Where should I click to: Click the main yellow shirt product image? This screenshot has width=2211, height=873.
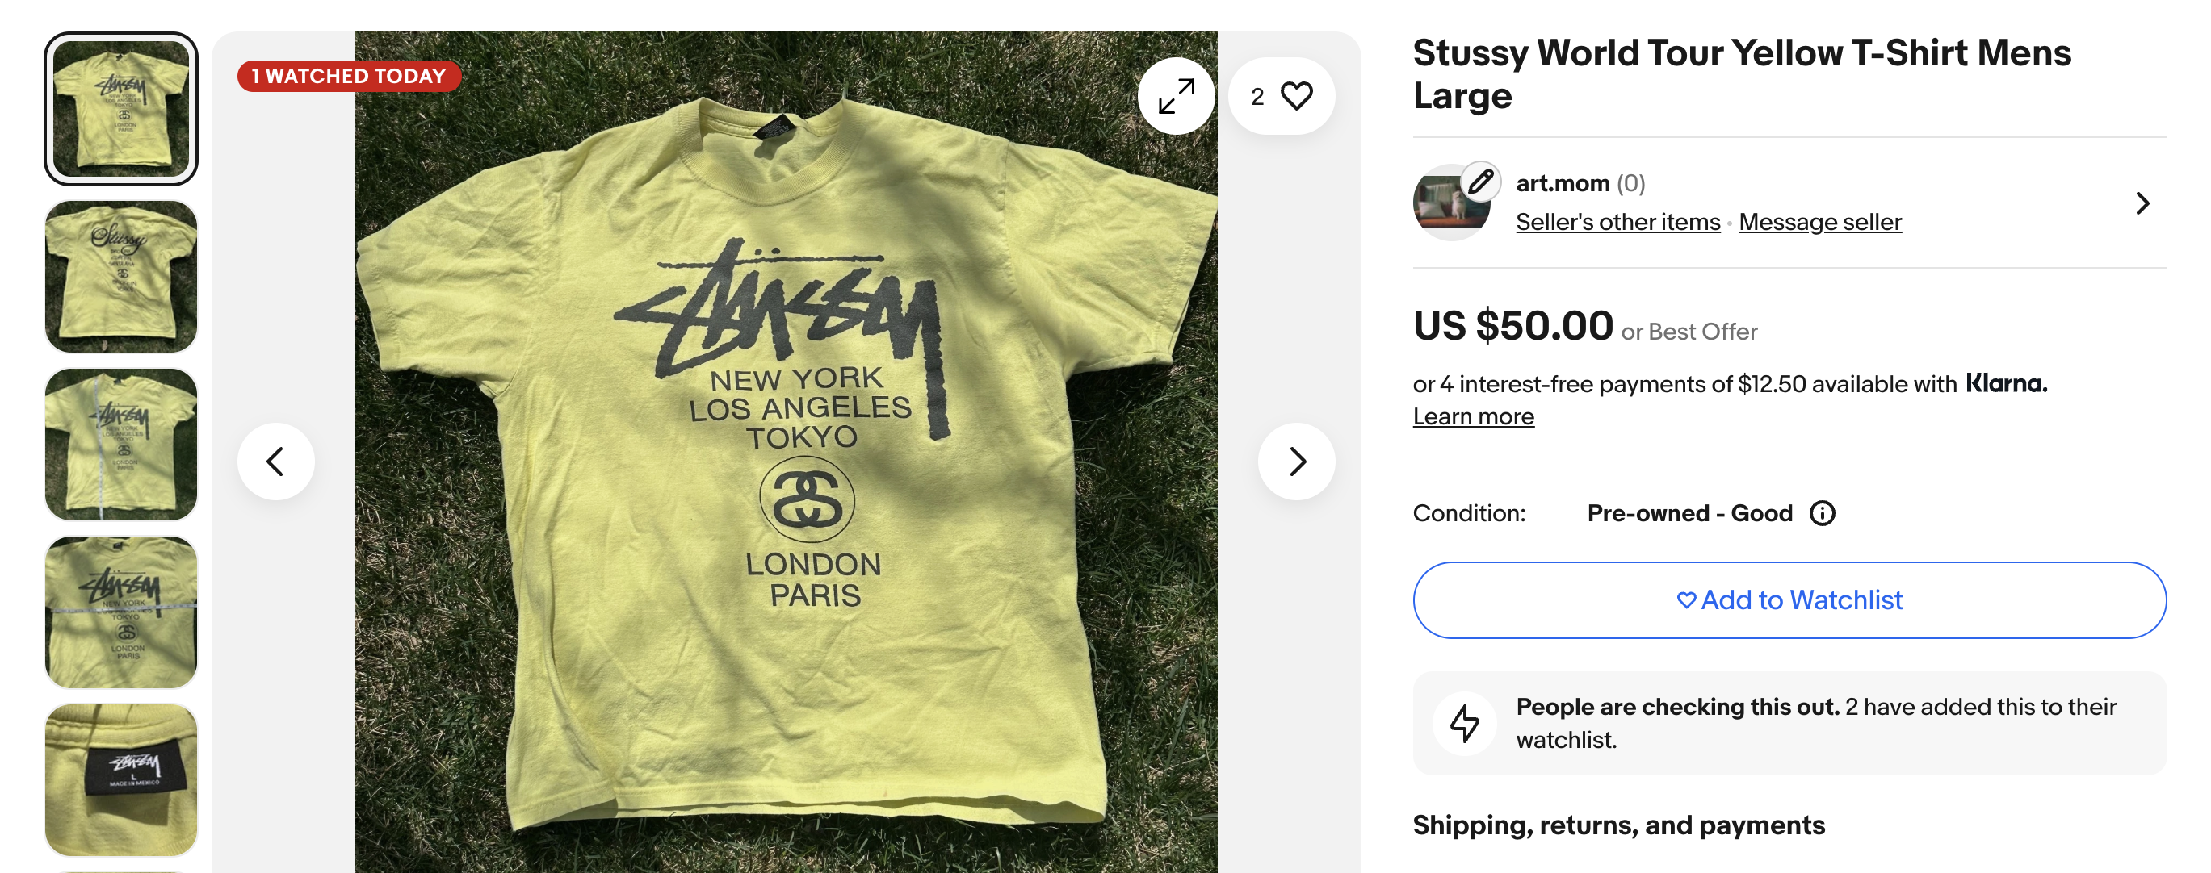[786, 480]
